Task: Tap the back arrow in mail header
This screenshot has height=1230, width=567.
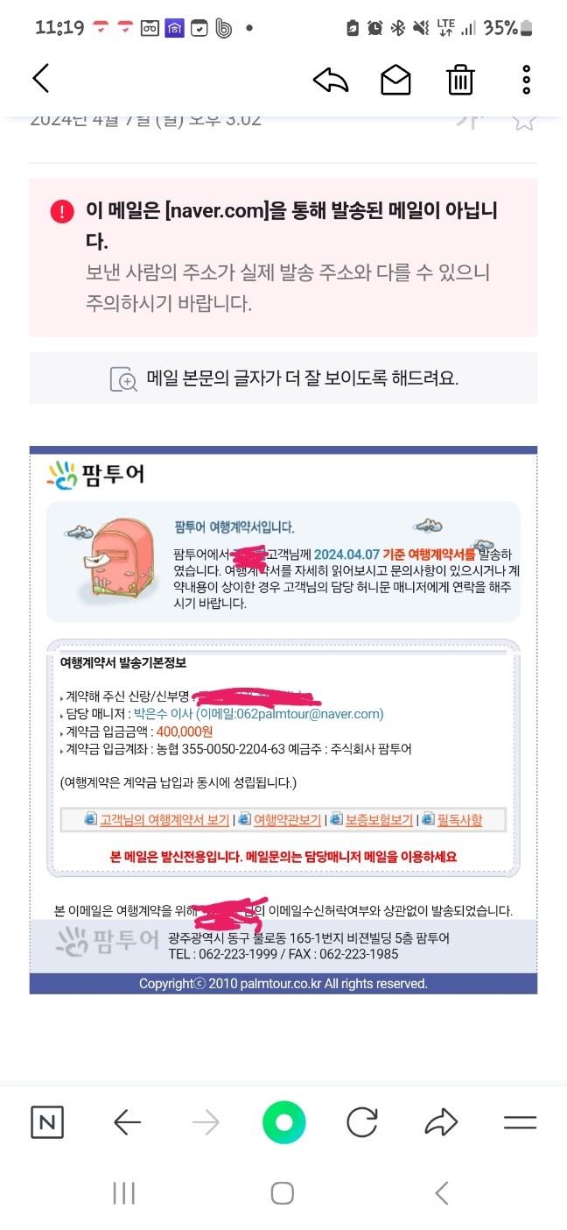Action: [x=41, y=79]
